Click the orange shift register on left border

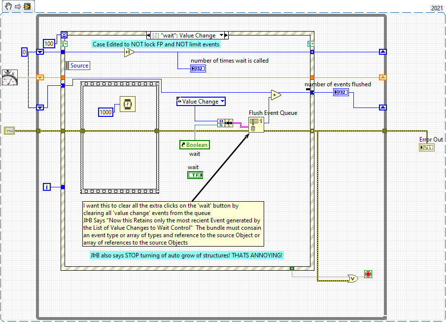40,77
